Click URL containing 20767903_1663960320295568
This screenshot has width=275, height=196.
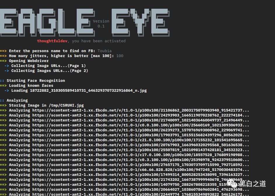click(141, 145)
